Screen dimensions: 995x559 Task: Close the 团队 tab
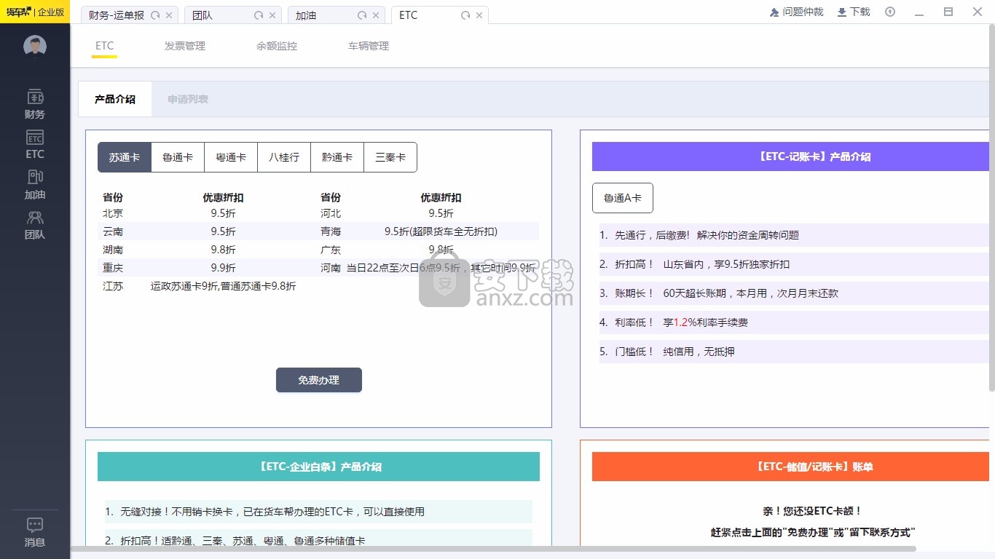[x=272, y=15]
